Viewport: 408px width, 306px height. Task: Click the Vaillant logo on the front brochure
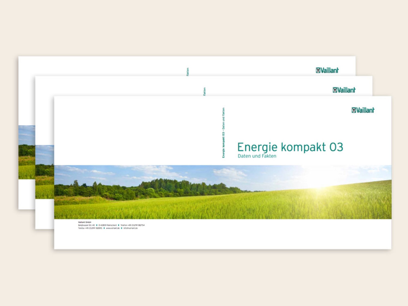tap(363, 110)
